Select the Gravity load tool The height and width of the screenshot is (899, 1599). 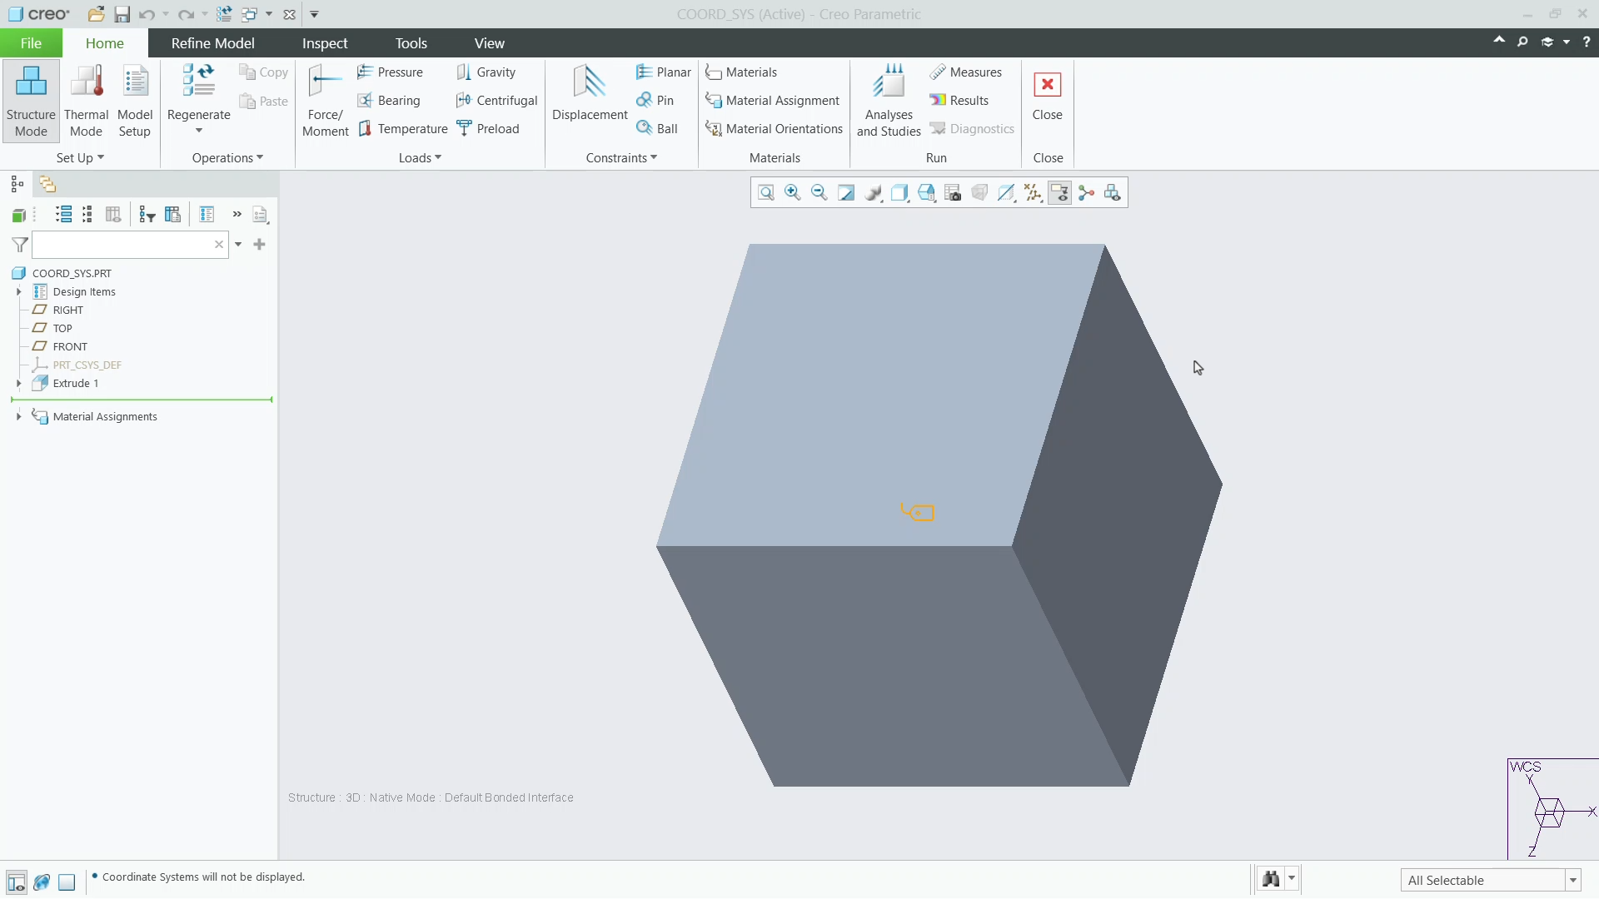486,72
